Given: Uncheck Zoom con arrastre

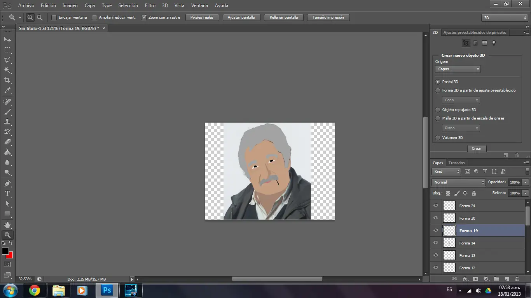Looking at the screenshot, I should [x=144, y=17].
